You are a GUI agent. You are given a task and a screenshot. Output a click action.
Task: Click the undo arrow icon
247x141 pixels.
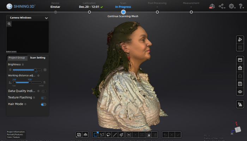point(165,135)
